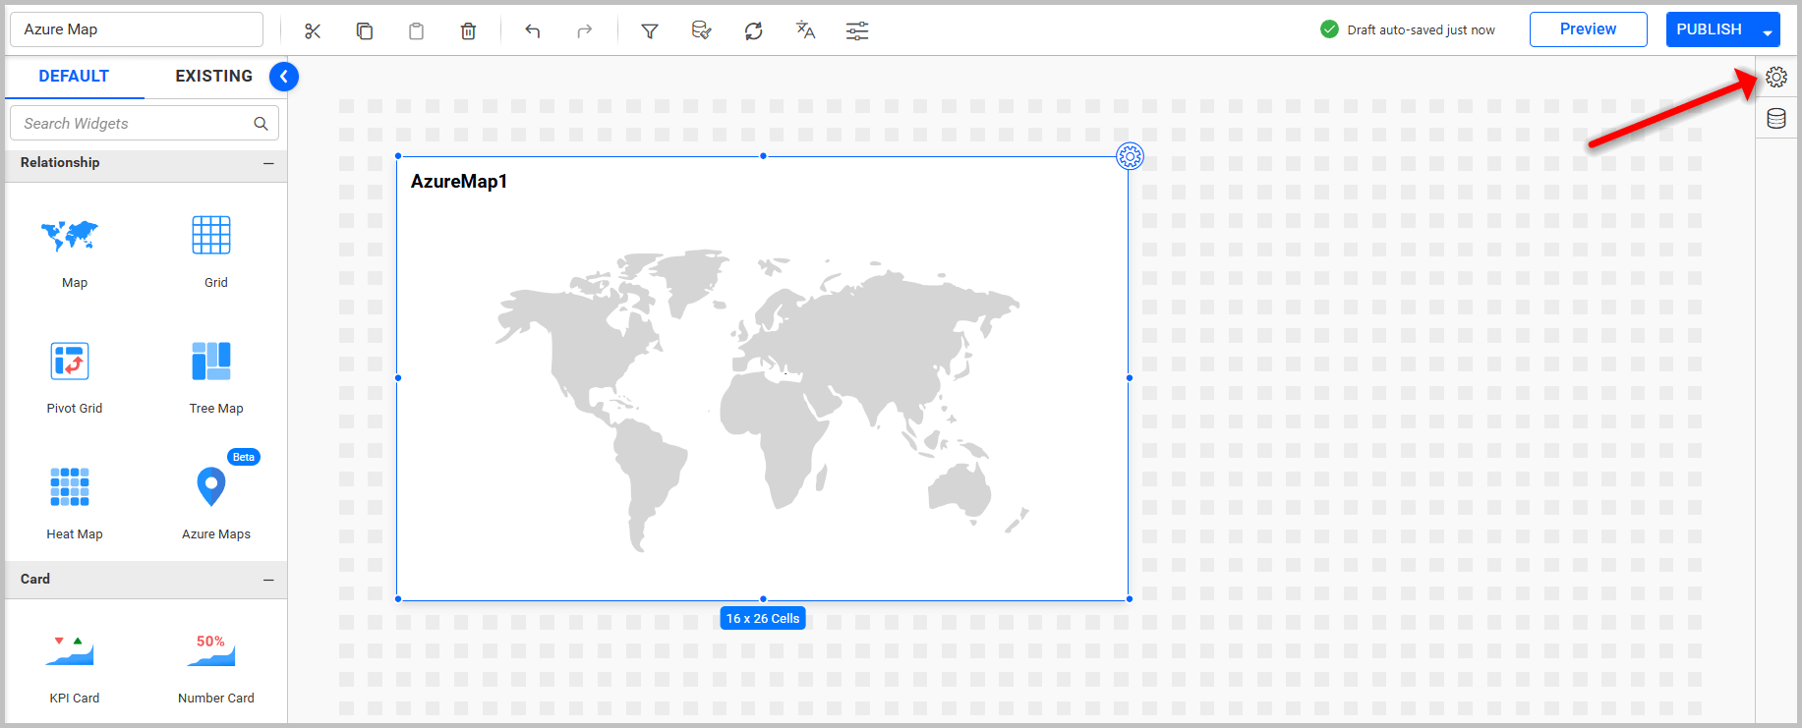The height and width of the screenshot is (728, 1802).
Task: Open the data source icon in right panel
Action: [1775, 119]
